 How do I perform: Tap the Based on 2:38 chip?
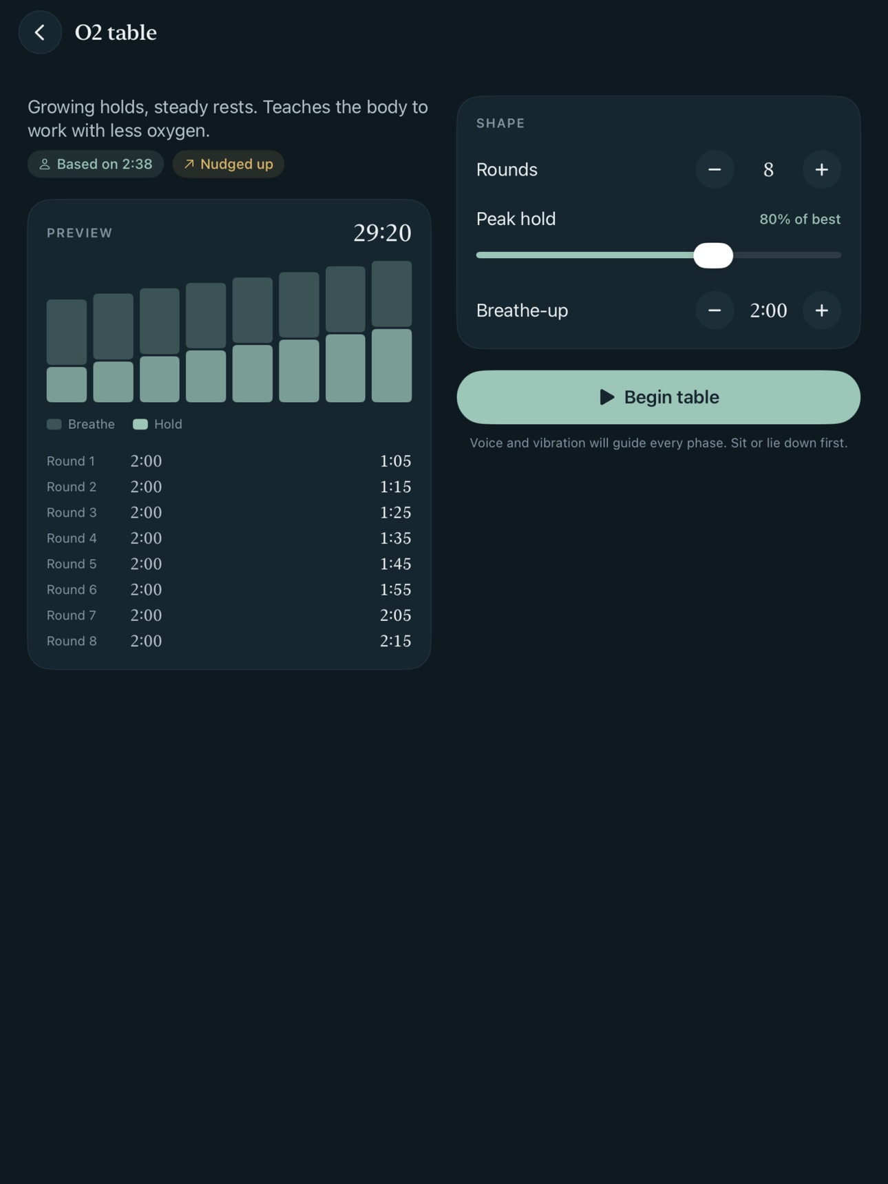[96, 164]
